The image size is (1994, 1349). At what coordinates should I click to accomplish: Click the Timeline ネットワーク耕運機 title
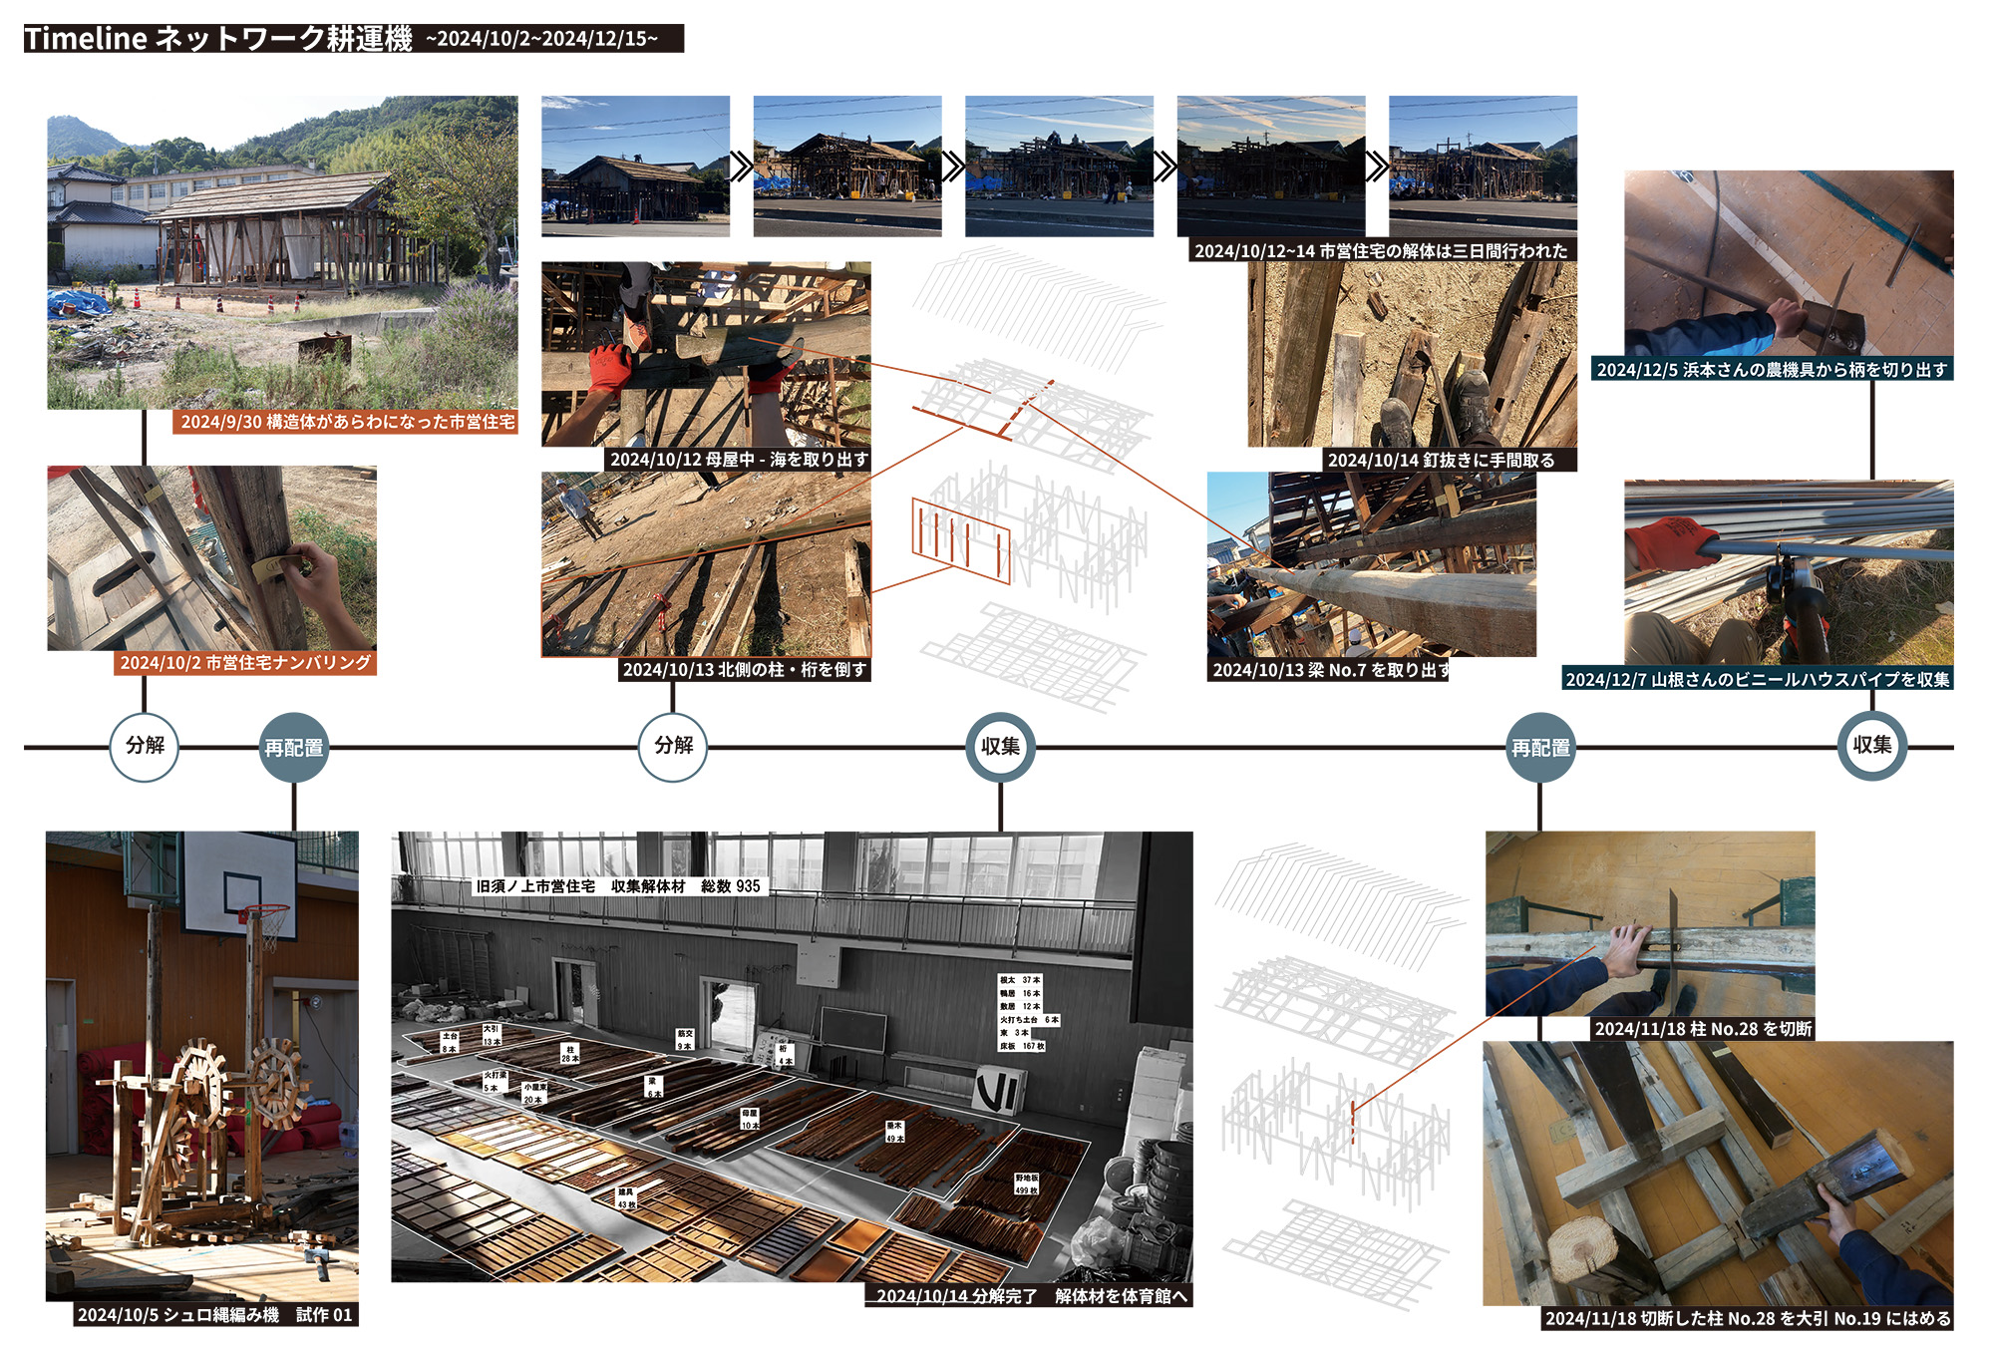point(218,39)
